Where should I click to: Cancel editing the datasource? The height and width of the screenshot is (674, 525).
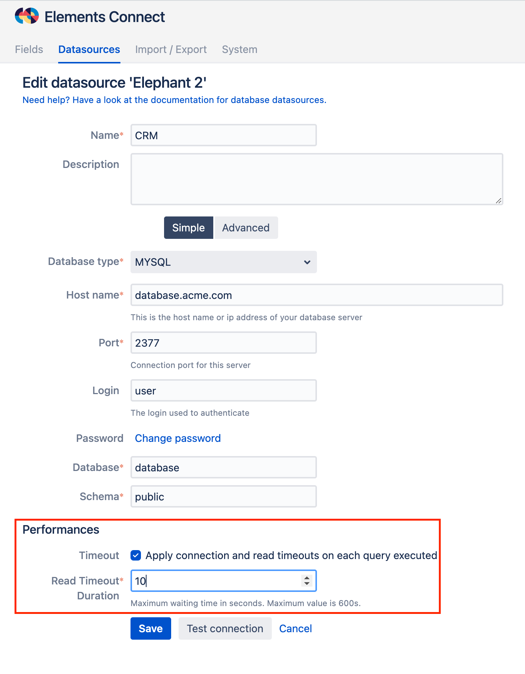(295, 628)
